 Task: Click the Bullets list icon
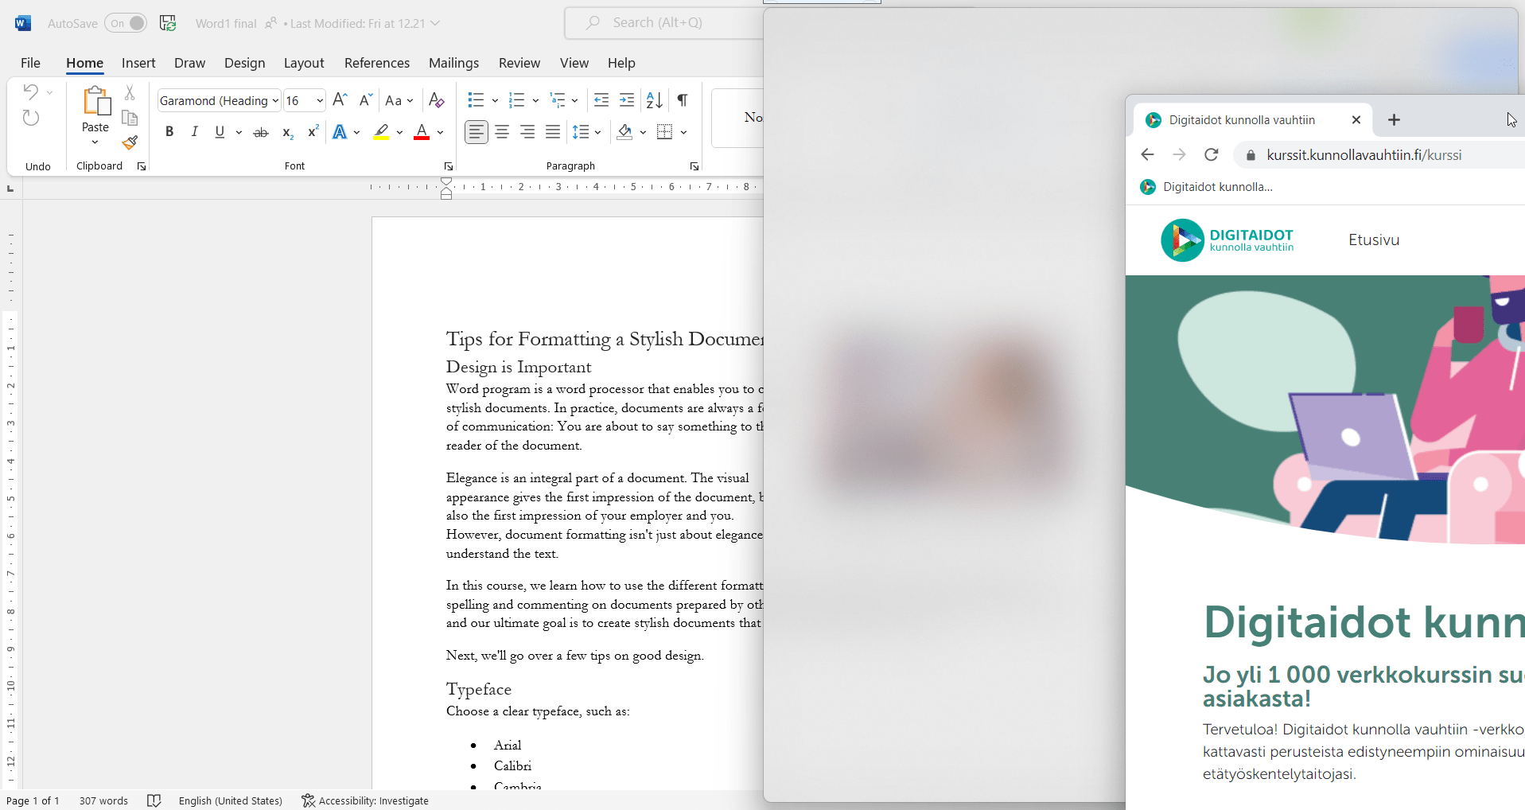476,100
